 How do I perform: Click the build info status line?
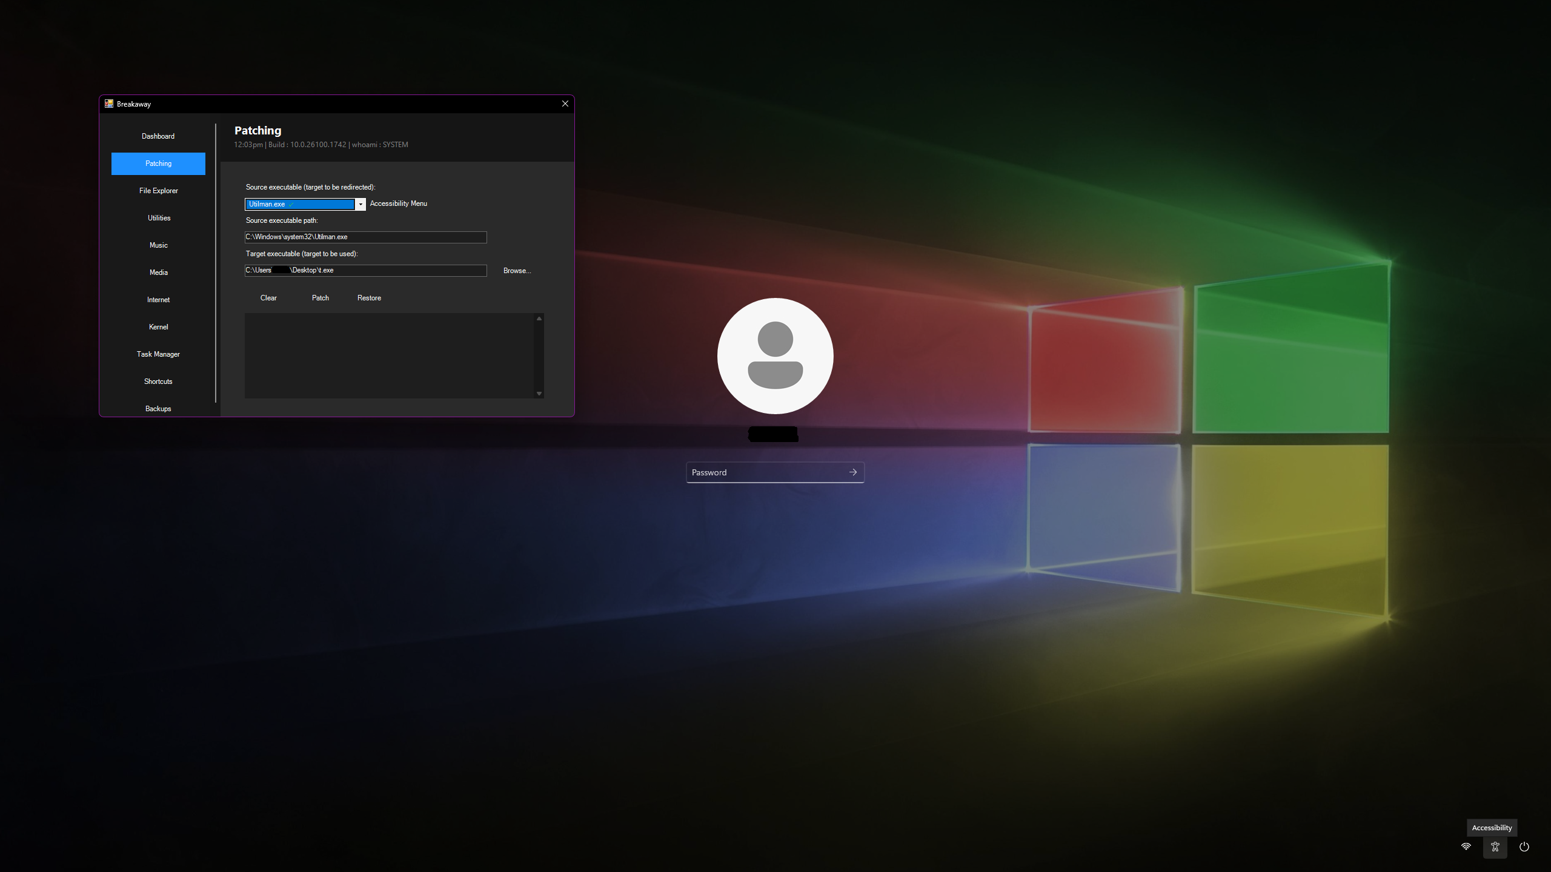[x=321, y=145]
